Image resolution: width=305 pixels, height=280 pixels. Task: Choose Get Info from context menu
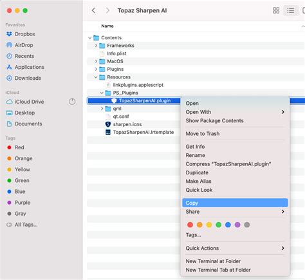coord(235,147)
